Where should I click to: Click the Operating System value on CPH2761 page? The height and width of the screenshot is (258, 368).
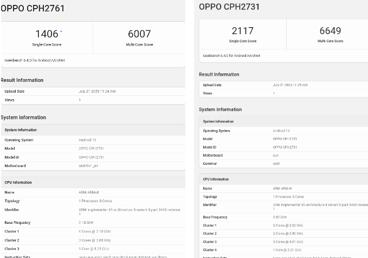[87, 140]
